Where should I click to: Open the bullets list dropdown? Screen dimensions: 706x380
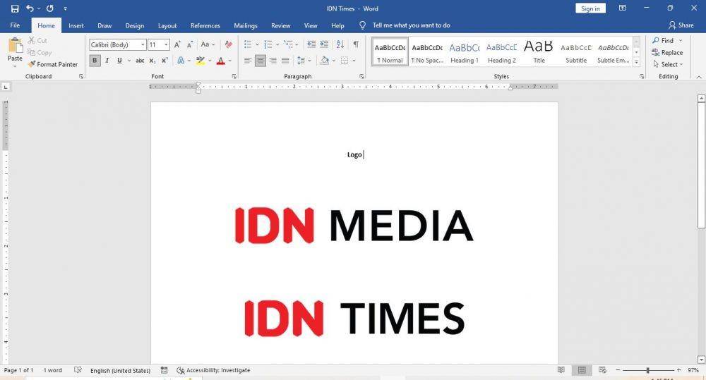coord(257,44)
